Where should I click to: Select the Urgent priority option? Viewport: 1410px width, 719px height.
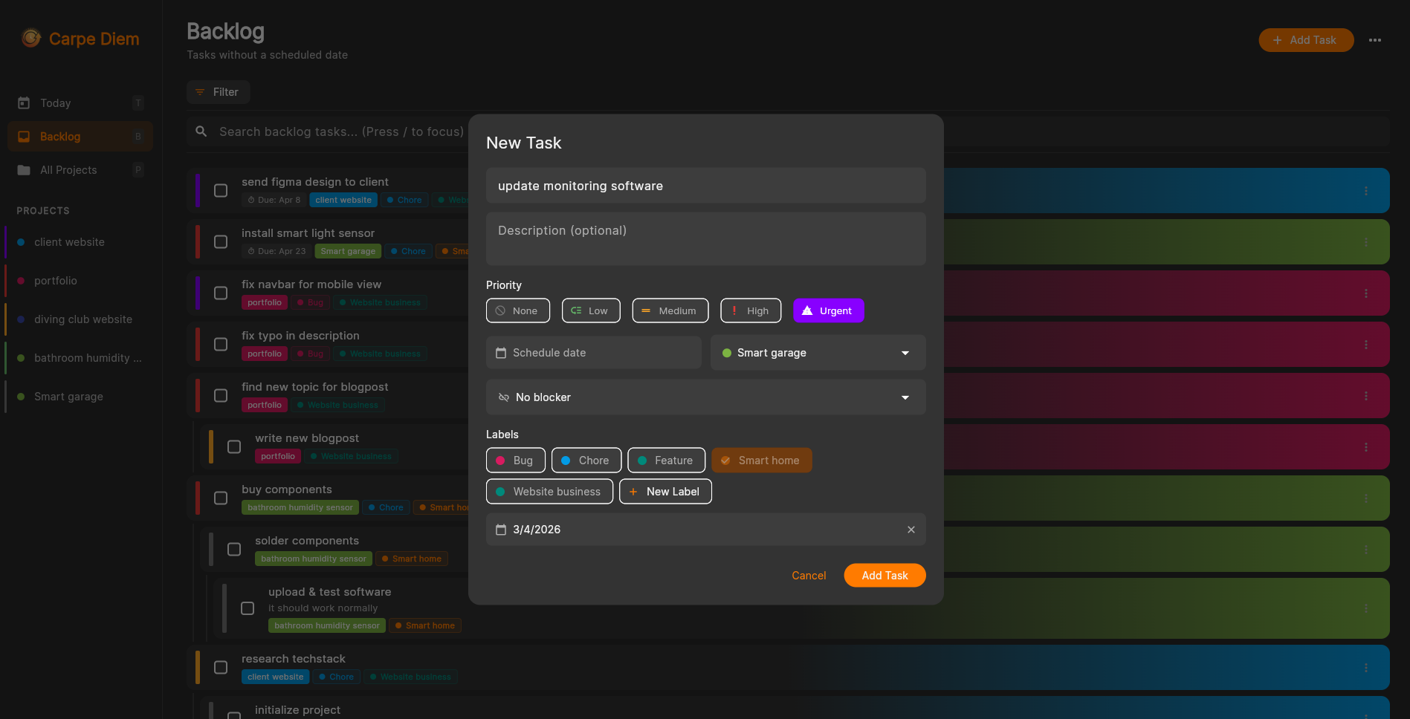828,310
